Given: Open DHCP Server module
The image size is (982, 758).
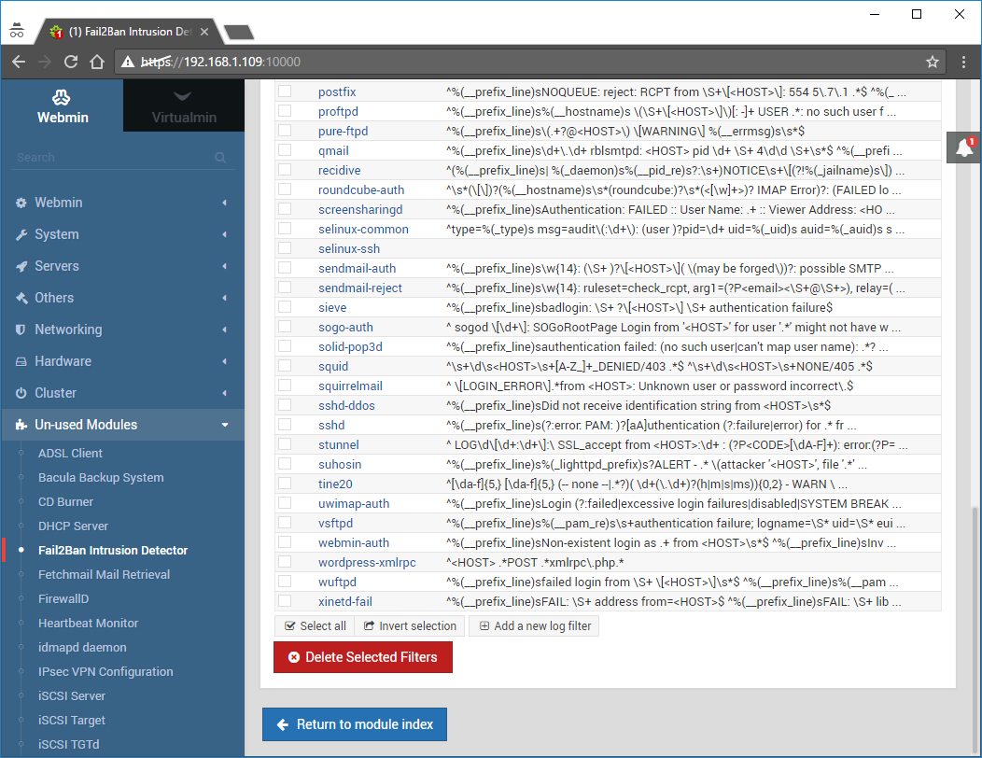Looking at the screenshot, I should tap(73, 526).
